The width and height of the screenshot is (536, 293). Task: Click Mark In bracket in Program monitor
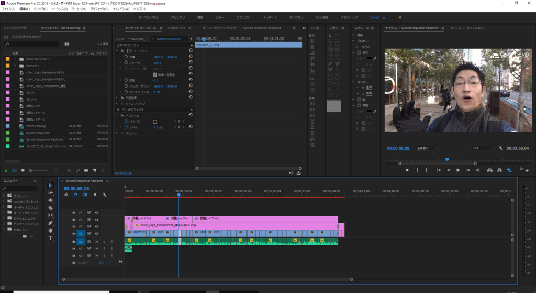[x=417, y=170]
